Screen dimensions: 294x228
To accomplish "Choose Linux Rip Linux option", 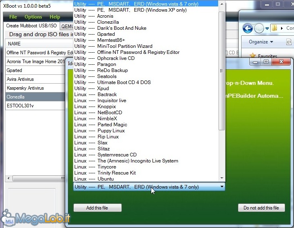I will pyautogui.click(x=146, y=137).
